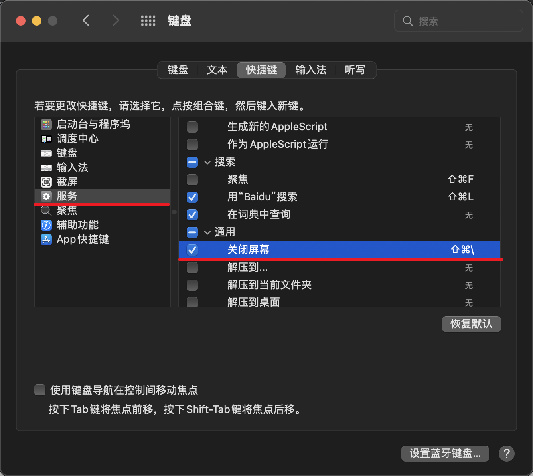Screen dimensions: 533x476
Task: Enable the 生成新的 AppleScript checkbox
Action: click(x=192, y=127)
